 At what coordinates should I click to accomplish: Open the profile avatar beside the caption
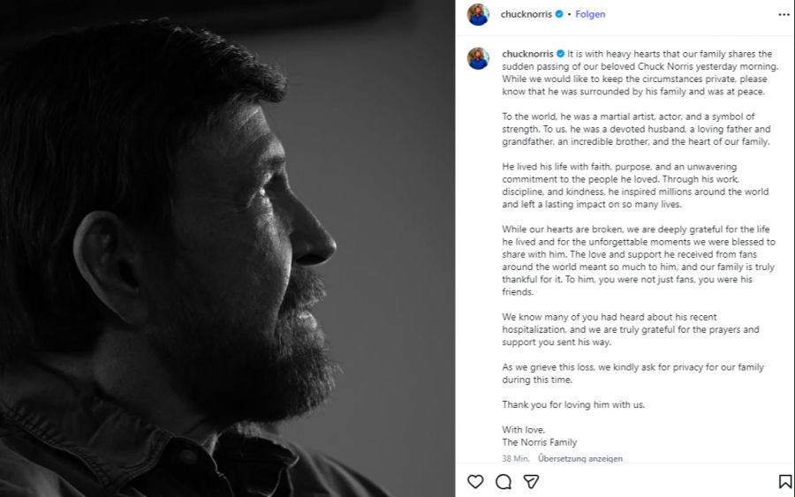(x=478, y=58)
